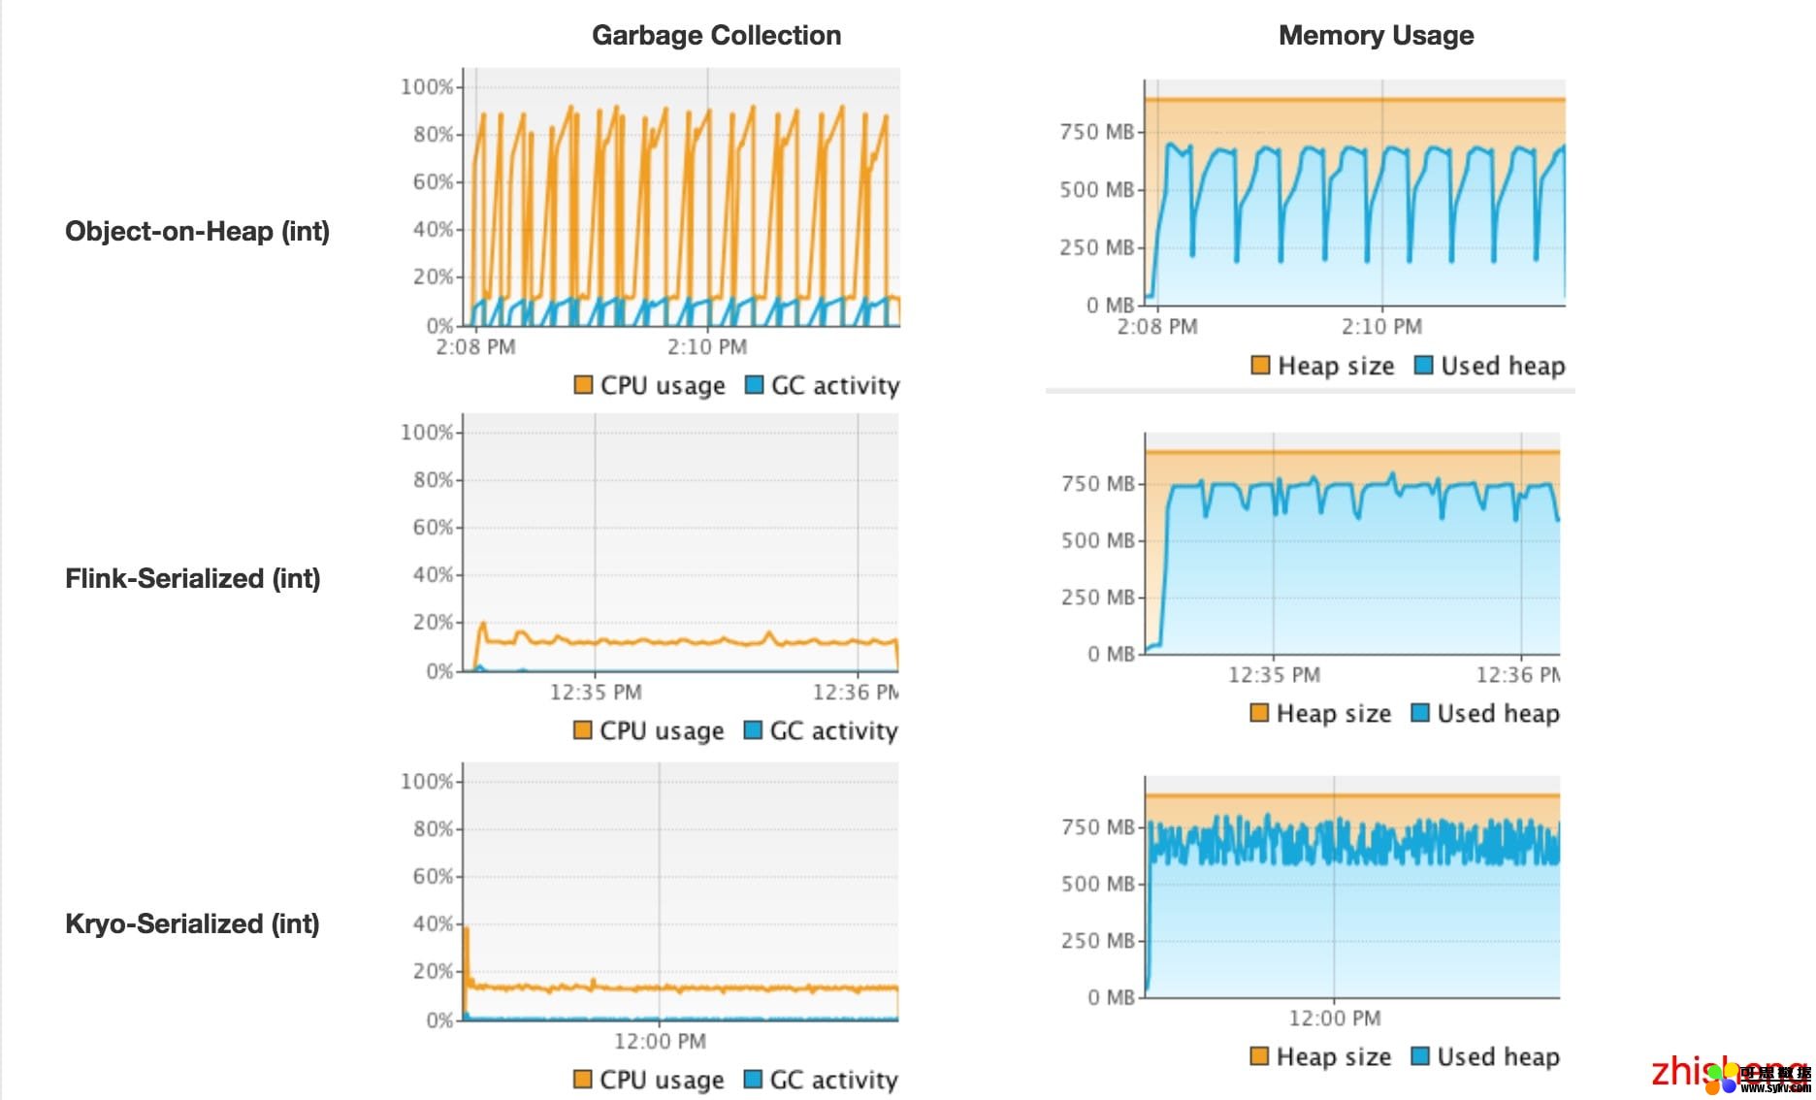
Task: Click the Kryo-Serialized (int) row label
Action: (192, 923)
